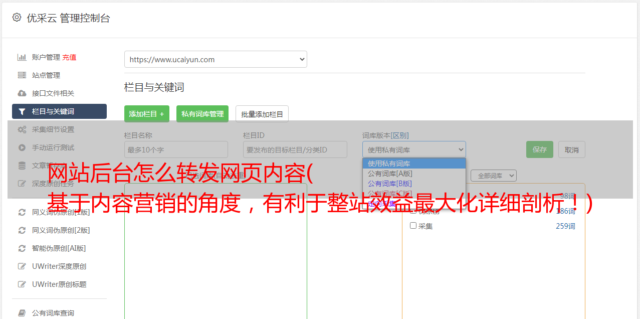The width and height of the screenshot is (640, 319).
Task: Click the 词库版本[区别] label
Action: point(385,135)
